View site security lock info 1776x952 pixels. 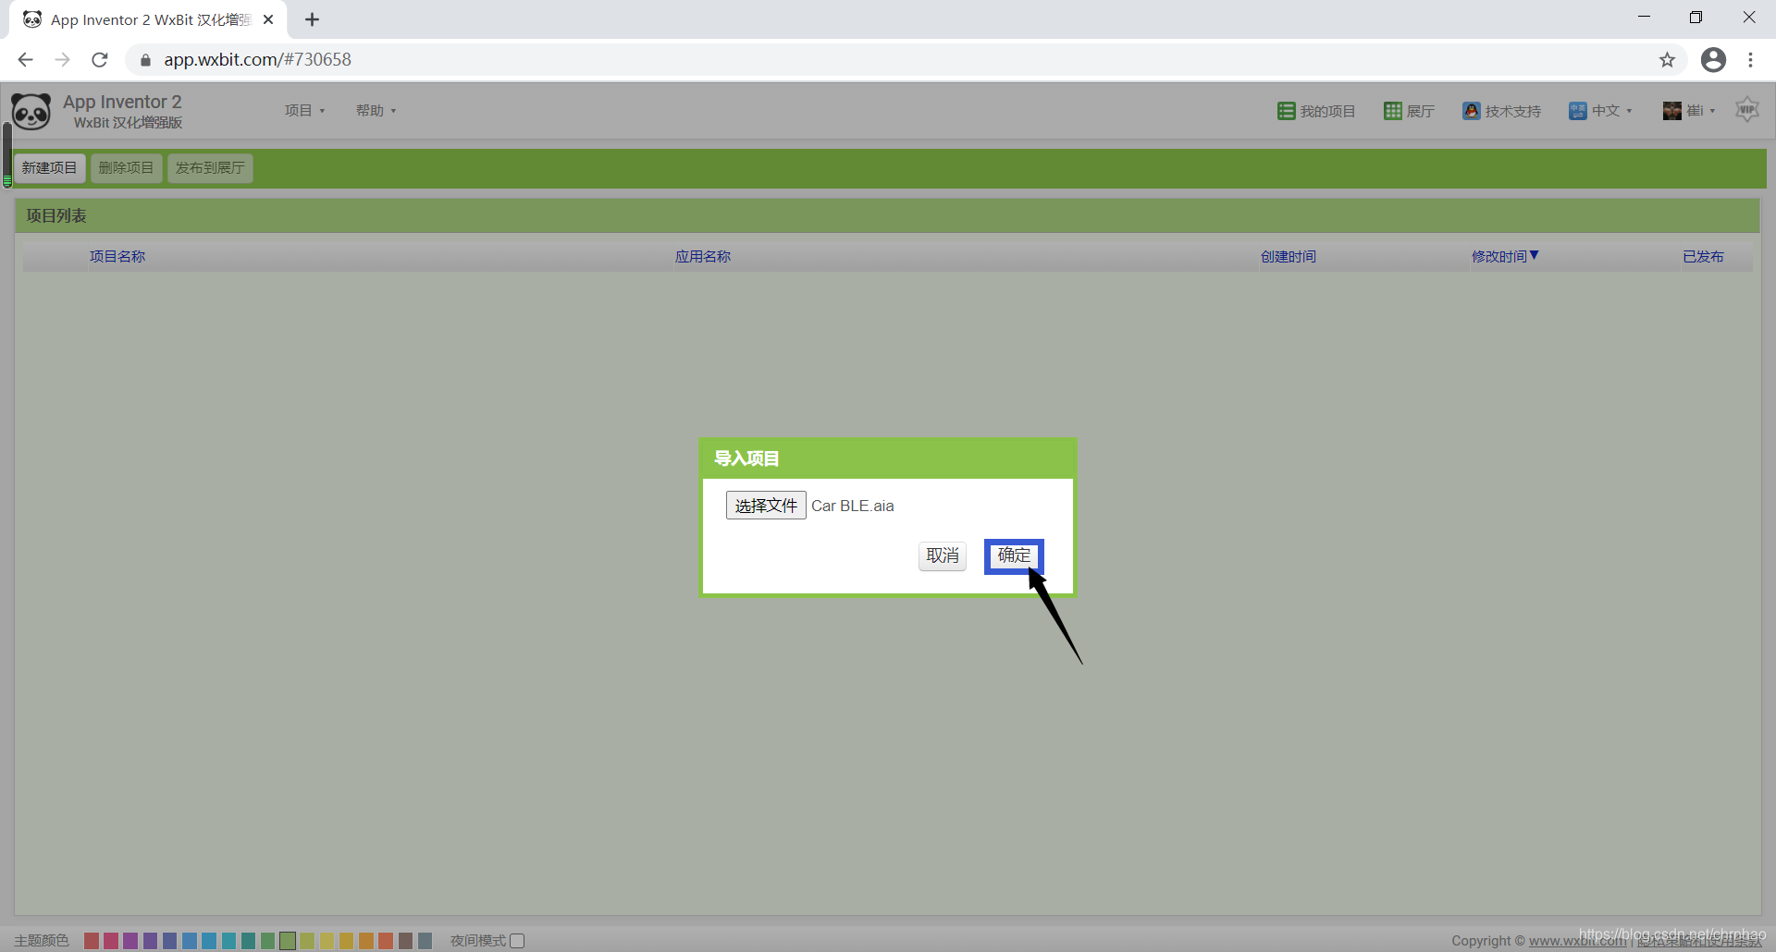(x=145, y=60)
